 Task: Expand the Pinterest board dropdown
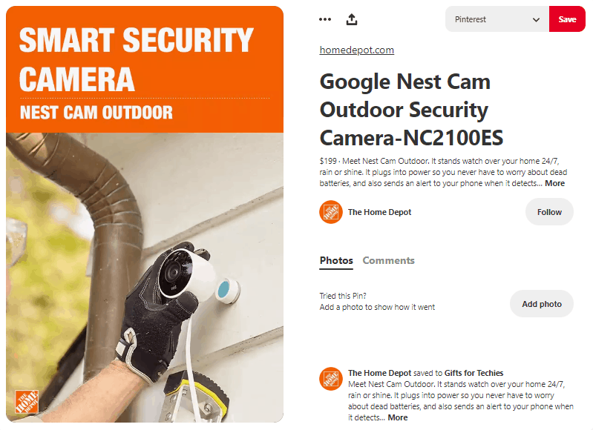[x=497, y=19]
